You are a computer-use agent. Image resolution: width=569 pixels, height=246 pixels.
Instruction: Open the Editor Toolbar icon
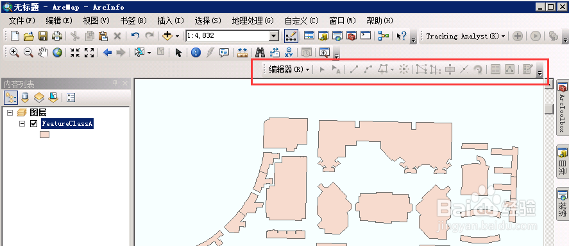click(x=291, y=36)
